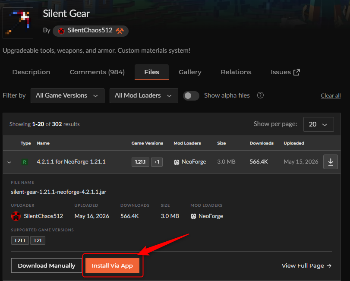350x281 pixels.
Task: Click the Uploaded column header
Action: tap(294, 143)
